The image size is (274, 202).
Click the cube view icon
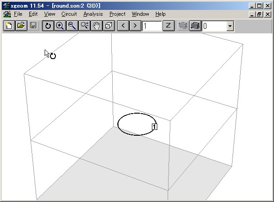[x=109, y=26]
